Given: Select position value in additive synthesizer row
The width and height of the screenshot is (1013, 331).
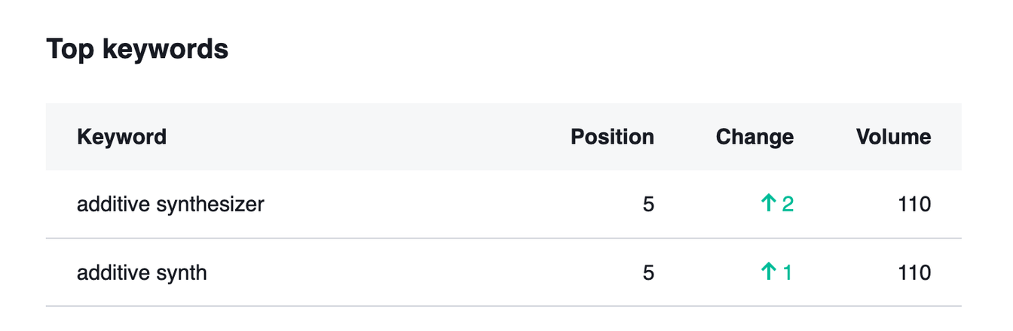Looking at the screenshot, I should (x=648, y=204).
